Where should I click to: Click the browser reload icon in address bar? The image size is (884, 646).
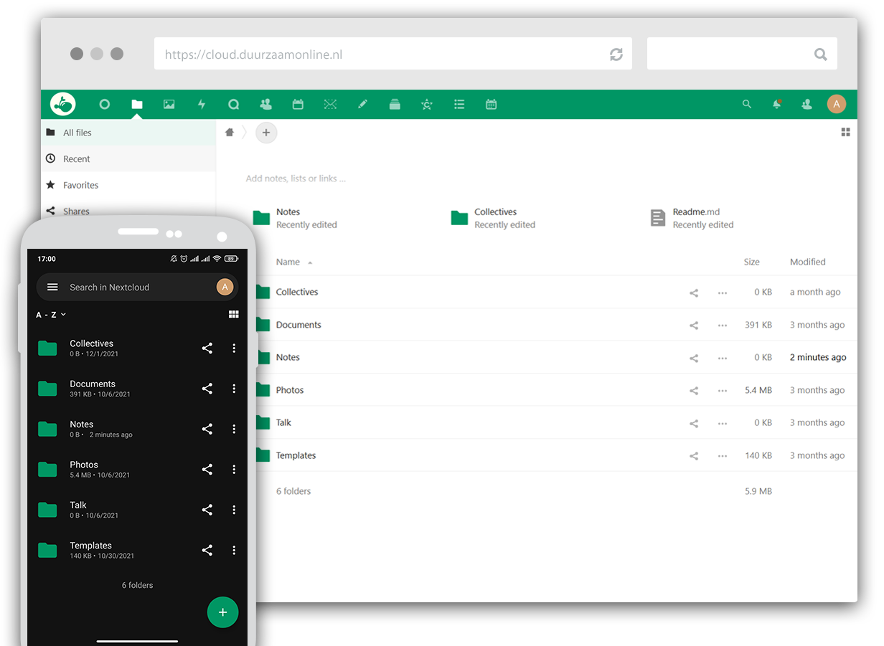point(616,54)
